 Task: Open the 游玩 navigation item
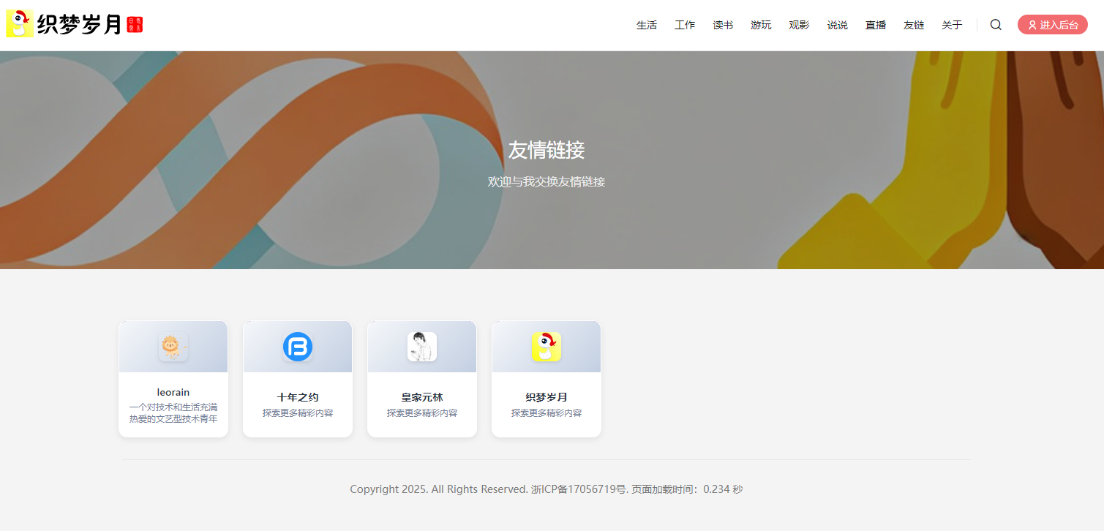761,25
